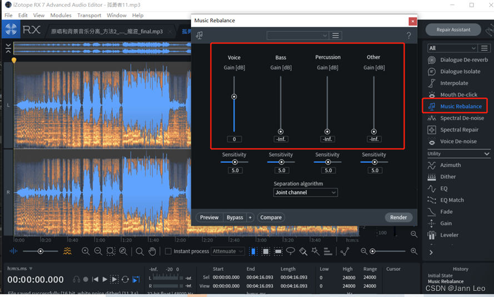Viewport: 494px width, 297px height.
Task: Switch to the final.mp3 file tab
Action: (x=107, y=32)
